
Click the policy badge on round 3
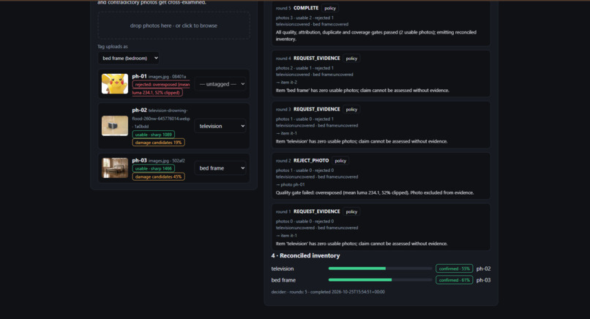click(x=351, y=110)
